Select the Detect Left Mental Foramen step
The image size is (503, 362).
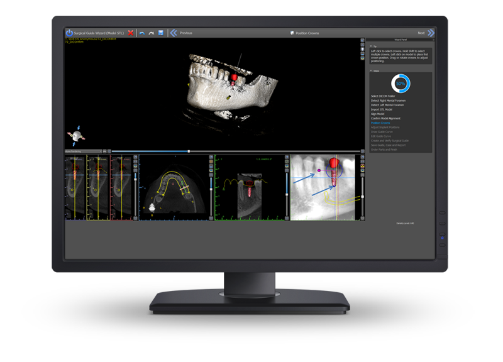(387, 105)
